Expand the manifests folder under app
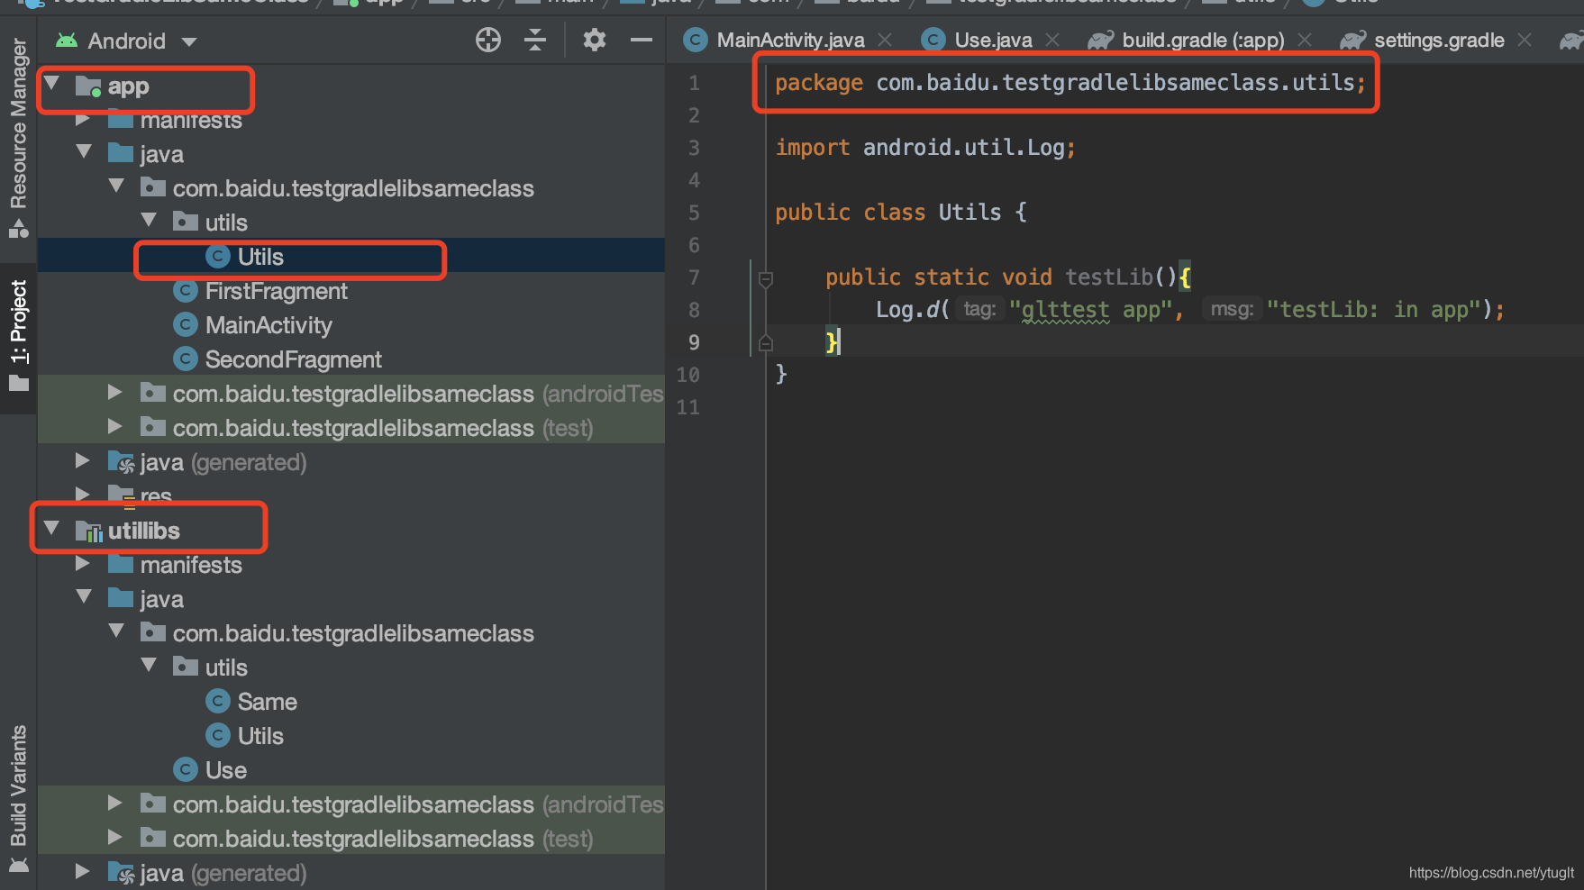 [83, 119]
